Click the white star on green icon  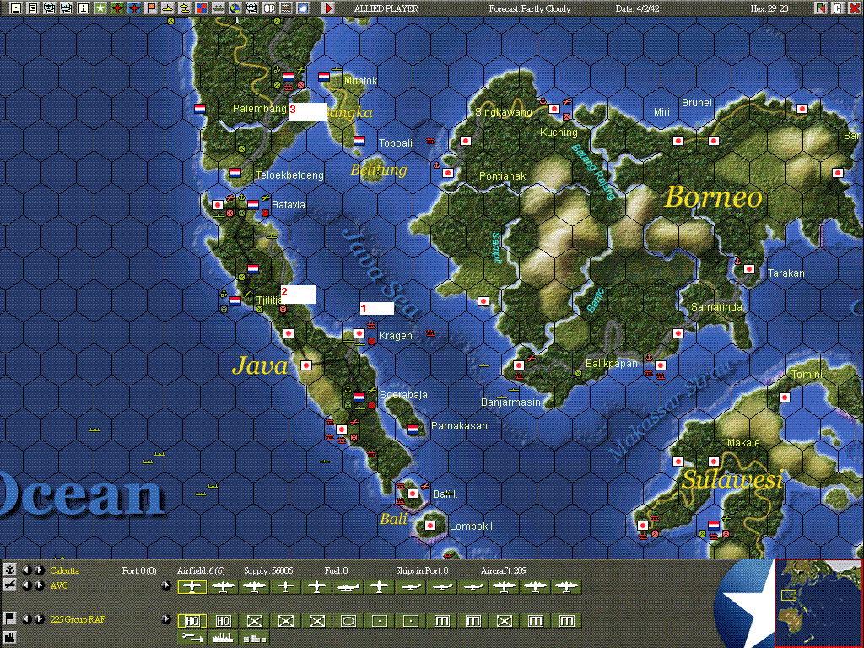pos(100,8)
